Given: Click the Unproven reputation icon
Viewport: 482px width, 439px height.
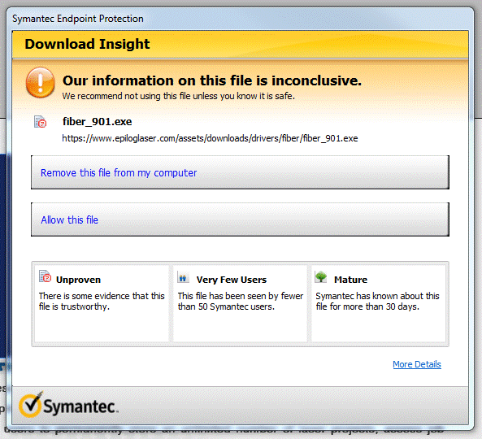Looking at the screenshot, I should (45, 276).
